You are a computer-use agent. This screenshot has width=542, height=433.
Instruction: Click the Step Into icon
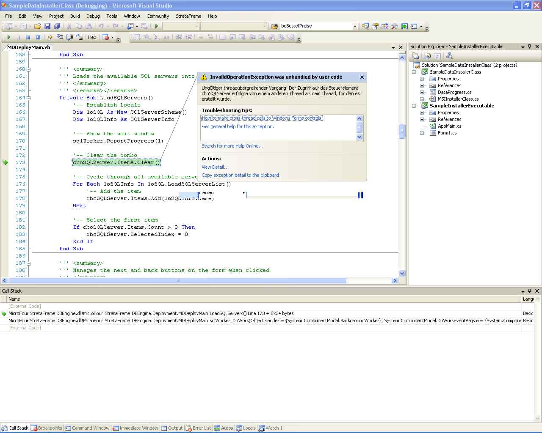point(60,37)
